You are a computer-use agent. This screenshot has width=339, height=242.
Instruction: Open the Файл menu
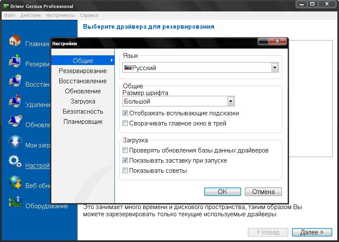(x=9, y=15)
